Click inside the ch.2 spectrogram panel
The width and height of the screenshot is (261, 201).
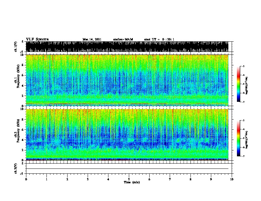pos(127,135)
